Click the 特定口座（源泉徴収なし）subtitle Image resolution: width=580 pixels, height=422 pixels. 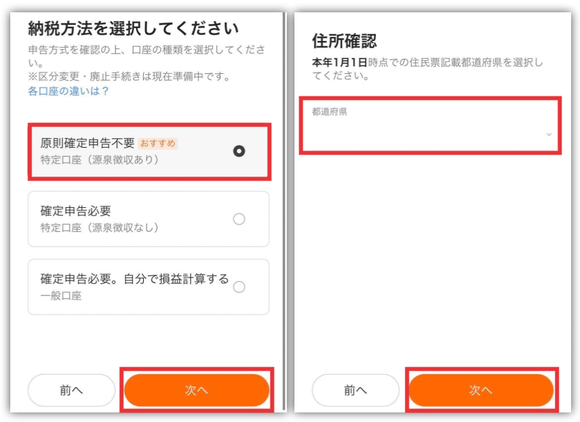point(99,228)
